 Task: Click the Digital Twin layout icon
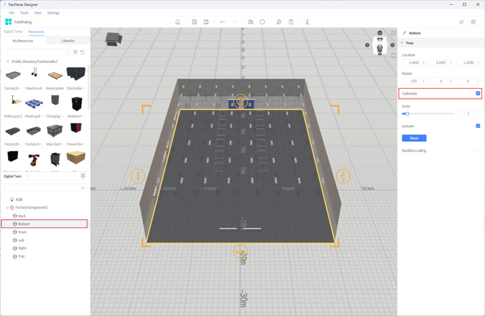[x=83, y=176]
